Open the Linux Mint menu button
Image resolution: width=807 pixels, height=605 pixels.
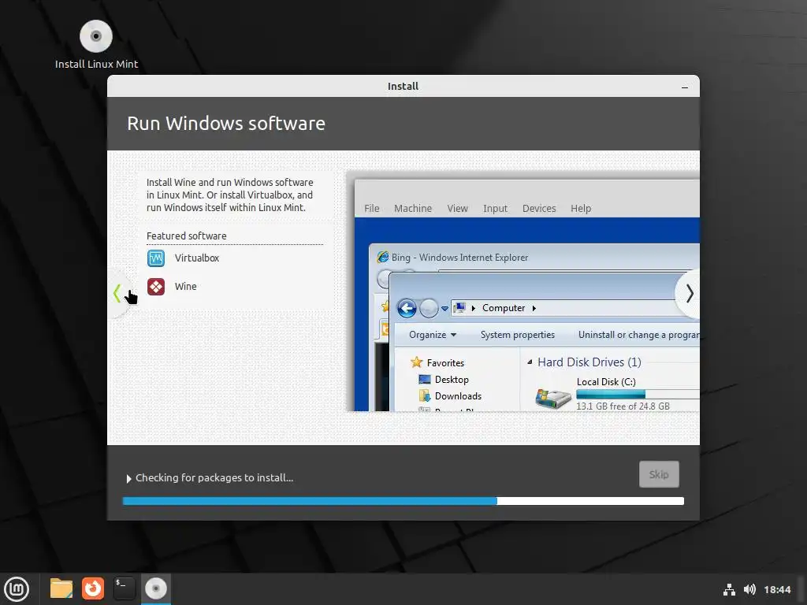pos(17,589)
